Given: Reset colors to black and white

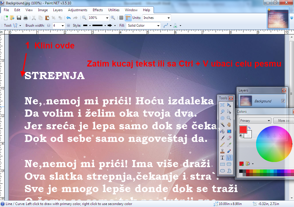Looking at the screenshot, I should tap(241, 136).
